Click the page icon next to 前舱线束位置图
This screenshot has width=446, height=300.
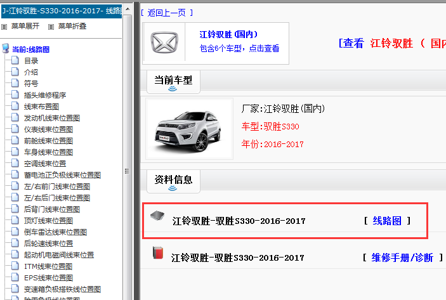[15, 140]
